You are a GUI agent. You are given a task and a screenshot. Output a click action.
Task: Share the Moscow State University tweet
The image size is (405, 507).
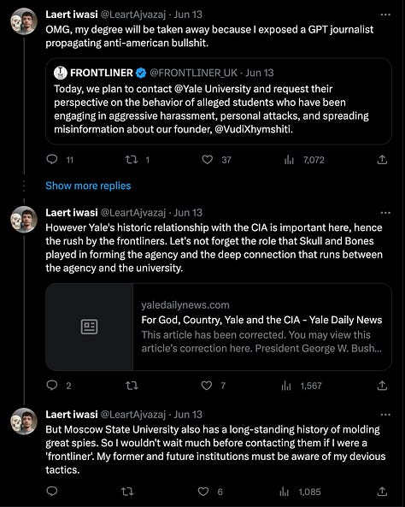click(382, 492)
